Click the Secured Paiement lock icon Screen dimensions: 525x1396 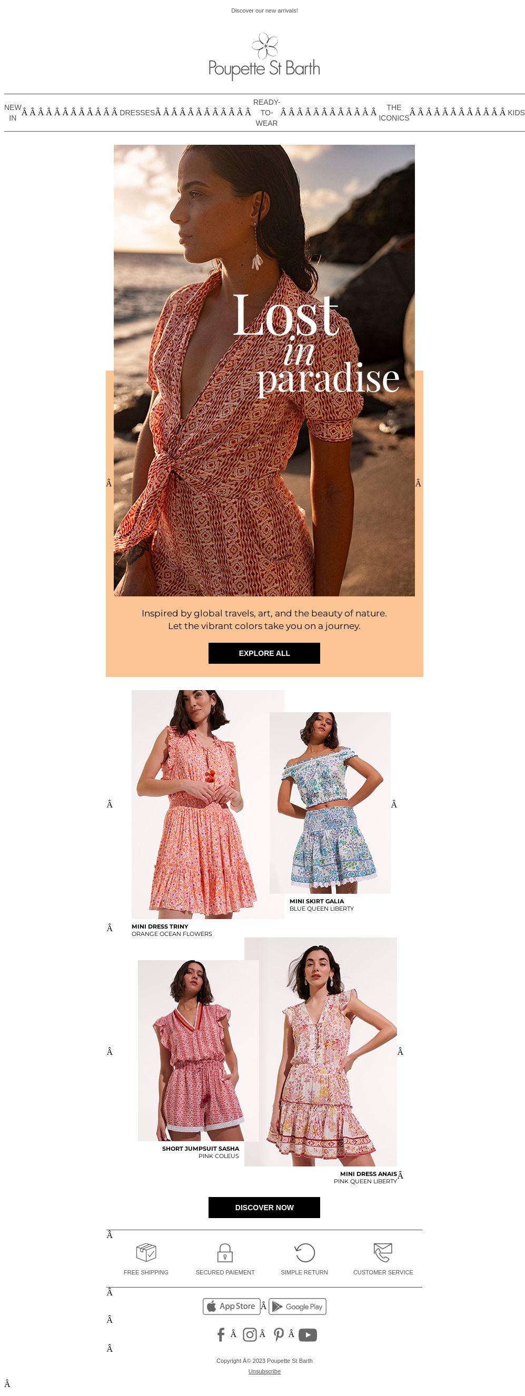coord(225,1252)
